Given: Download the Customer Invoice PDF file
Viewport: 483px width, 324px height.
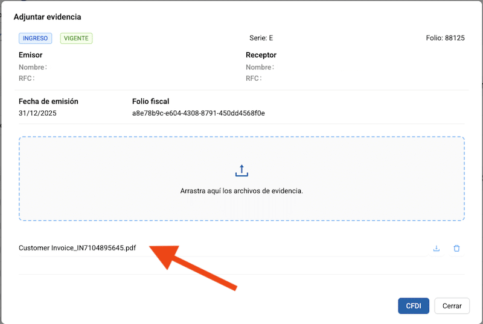Looking at the screenshot, I should 437,248.
